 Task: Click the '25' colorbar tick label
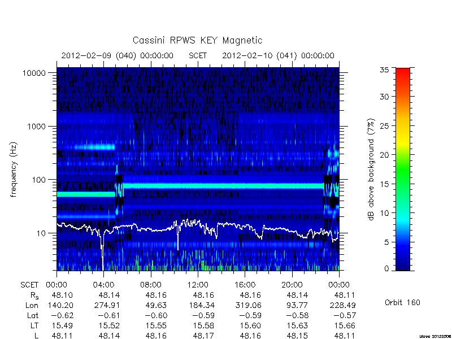384,126
